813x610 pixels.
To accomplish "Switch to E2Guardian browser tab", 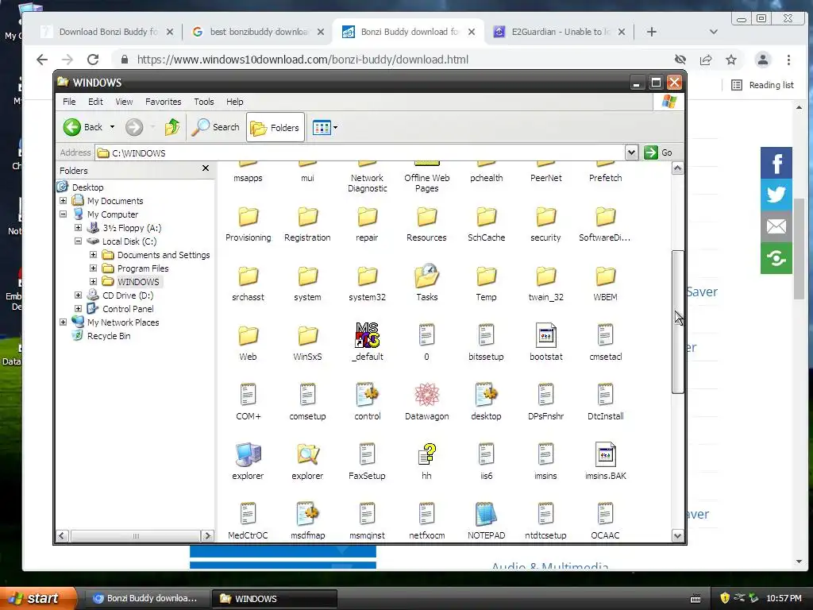I will pos(558,32).
